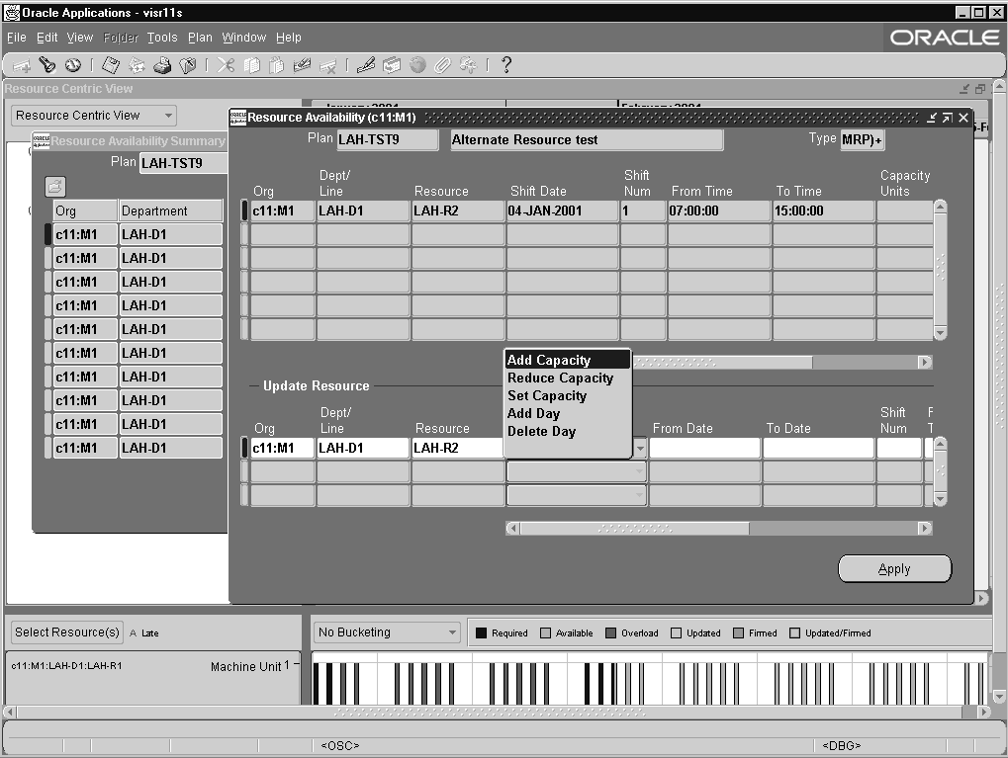Expand the Resource Centric View dropdown
The image size is (1008, 758).
(x=168, y=116)
